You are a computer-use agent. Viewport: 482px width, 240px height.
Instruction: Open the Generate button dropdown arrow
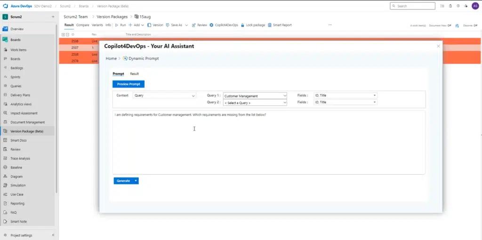[136, 181]
